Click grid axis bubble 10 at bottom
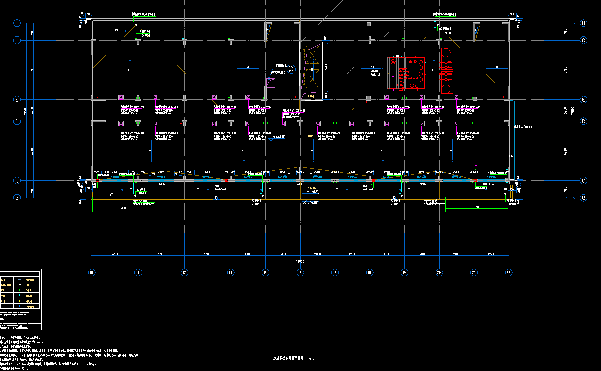The height and width of the screenshot is (371, 601). (91, 272)
